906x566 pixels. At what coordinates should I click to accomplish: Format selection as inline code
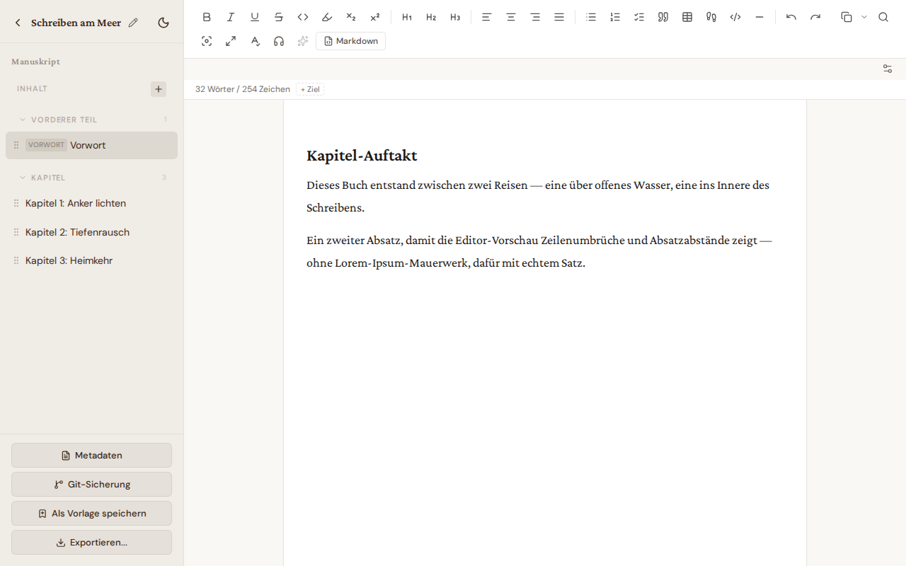303,17
